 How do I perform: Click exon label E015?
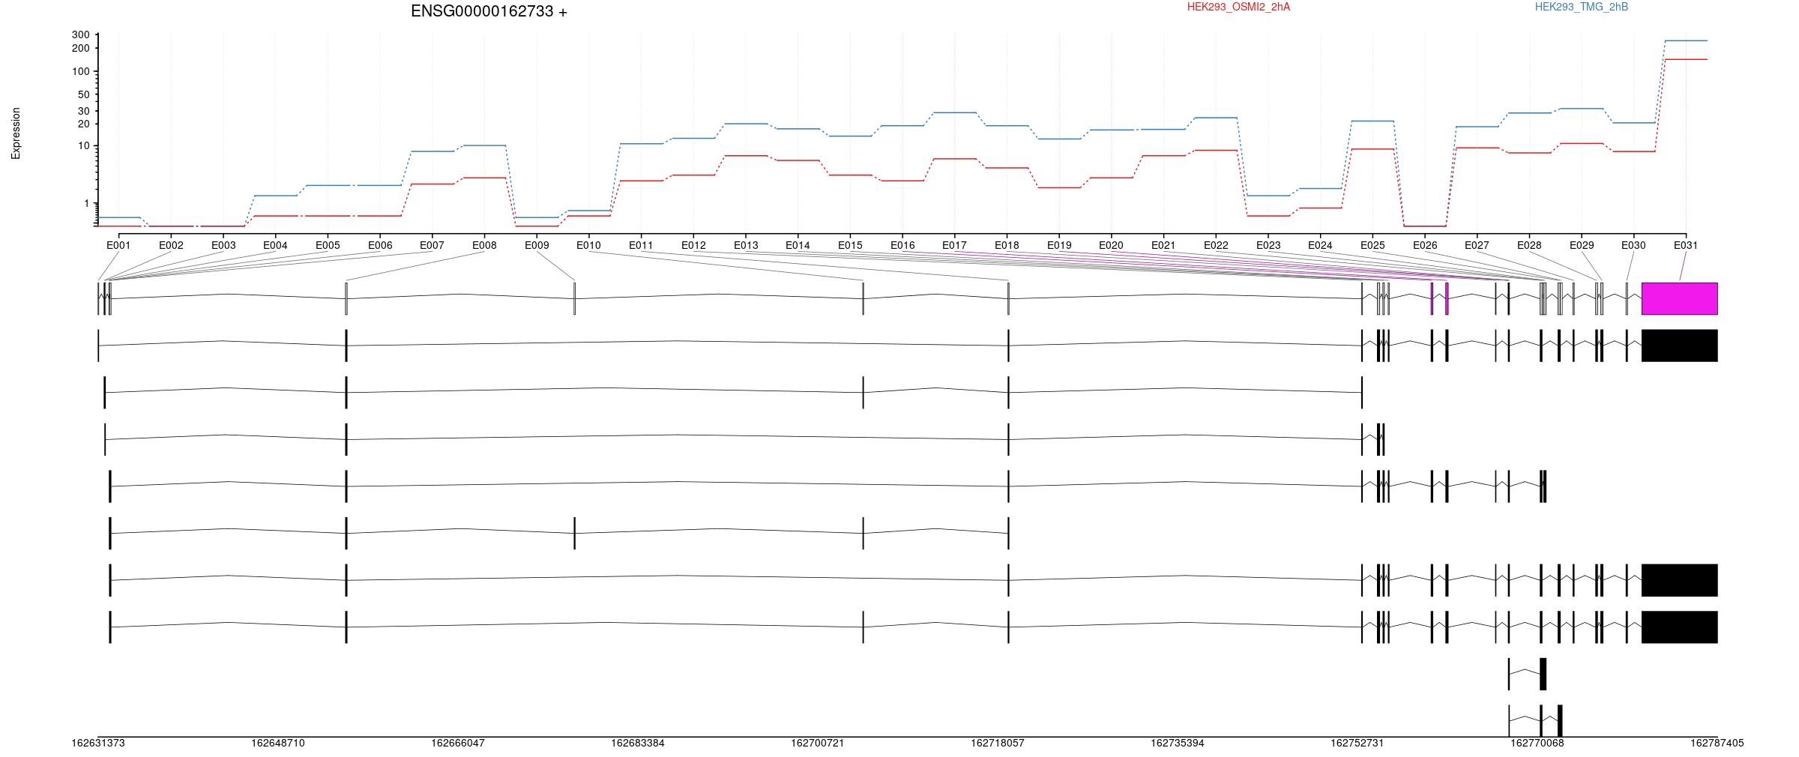850,245
